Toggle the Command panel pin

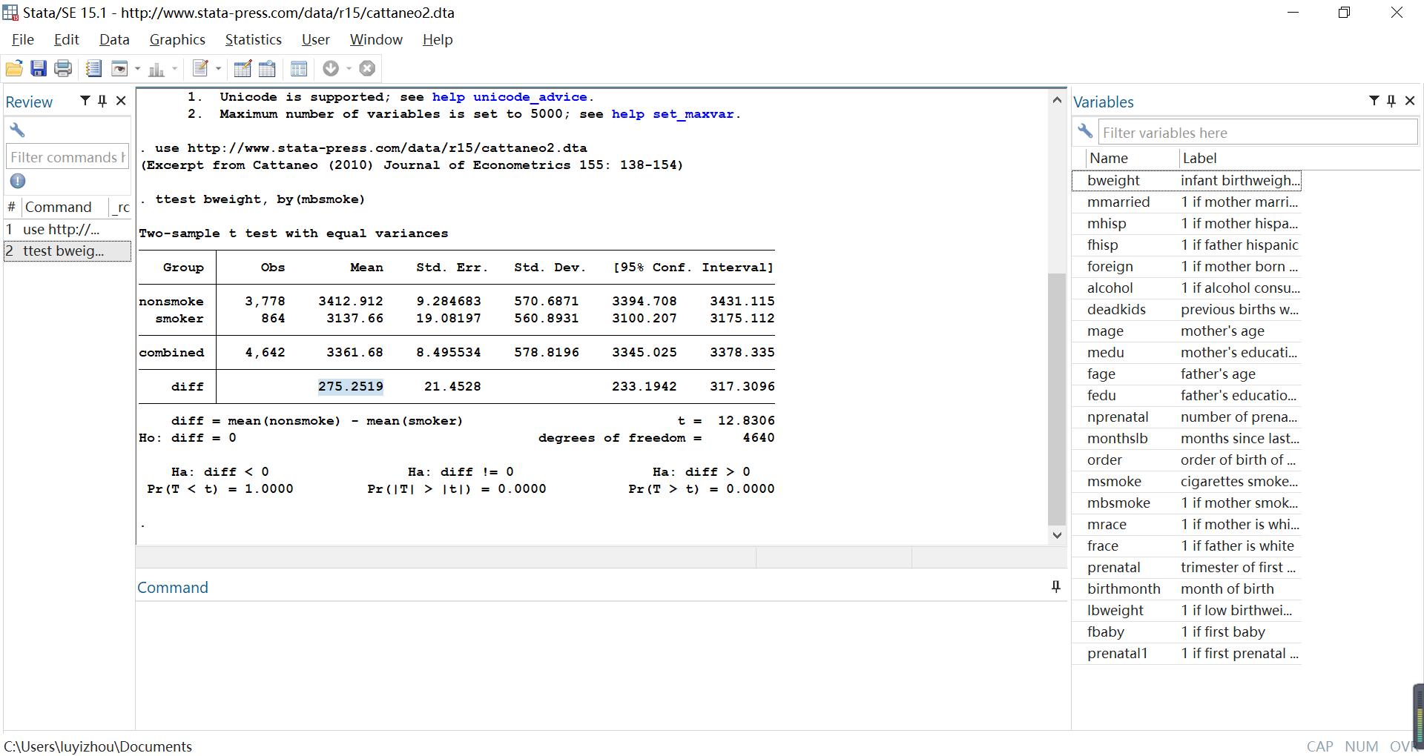pyautogui.click(x=1055, y=587)
